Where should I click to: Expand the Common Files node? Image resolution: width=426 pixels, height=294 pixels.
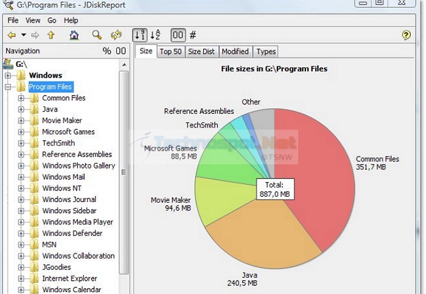point(21,98)
